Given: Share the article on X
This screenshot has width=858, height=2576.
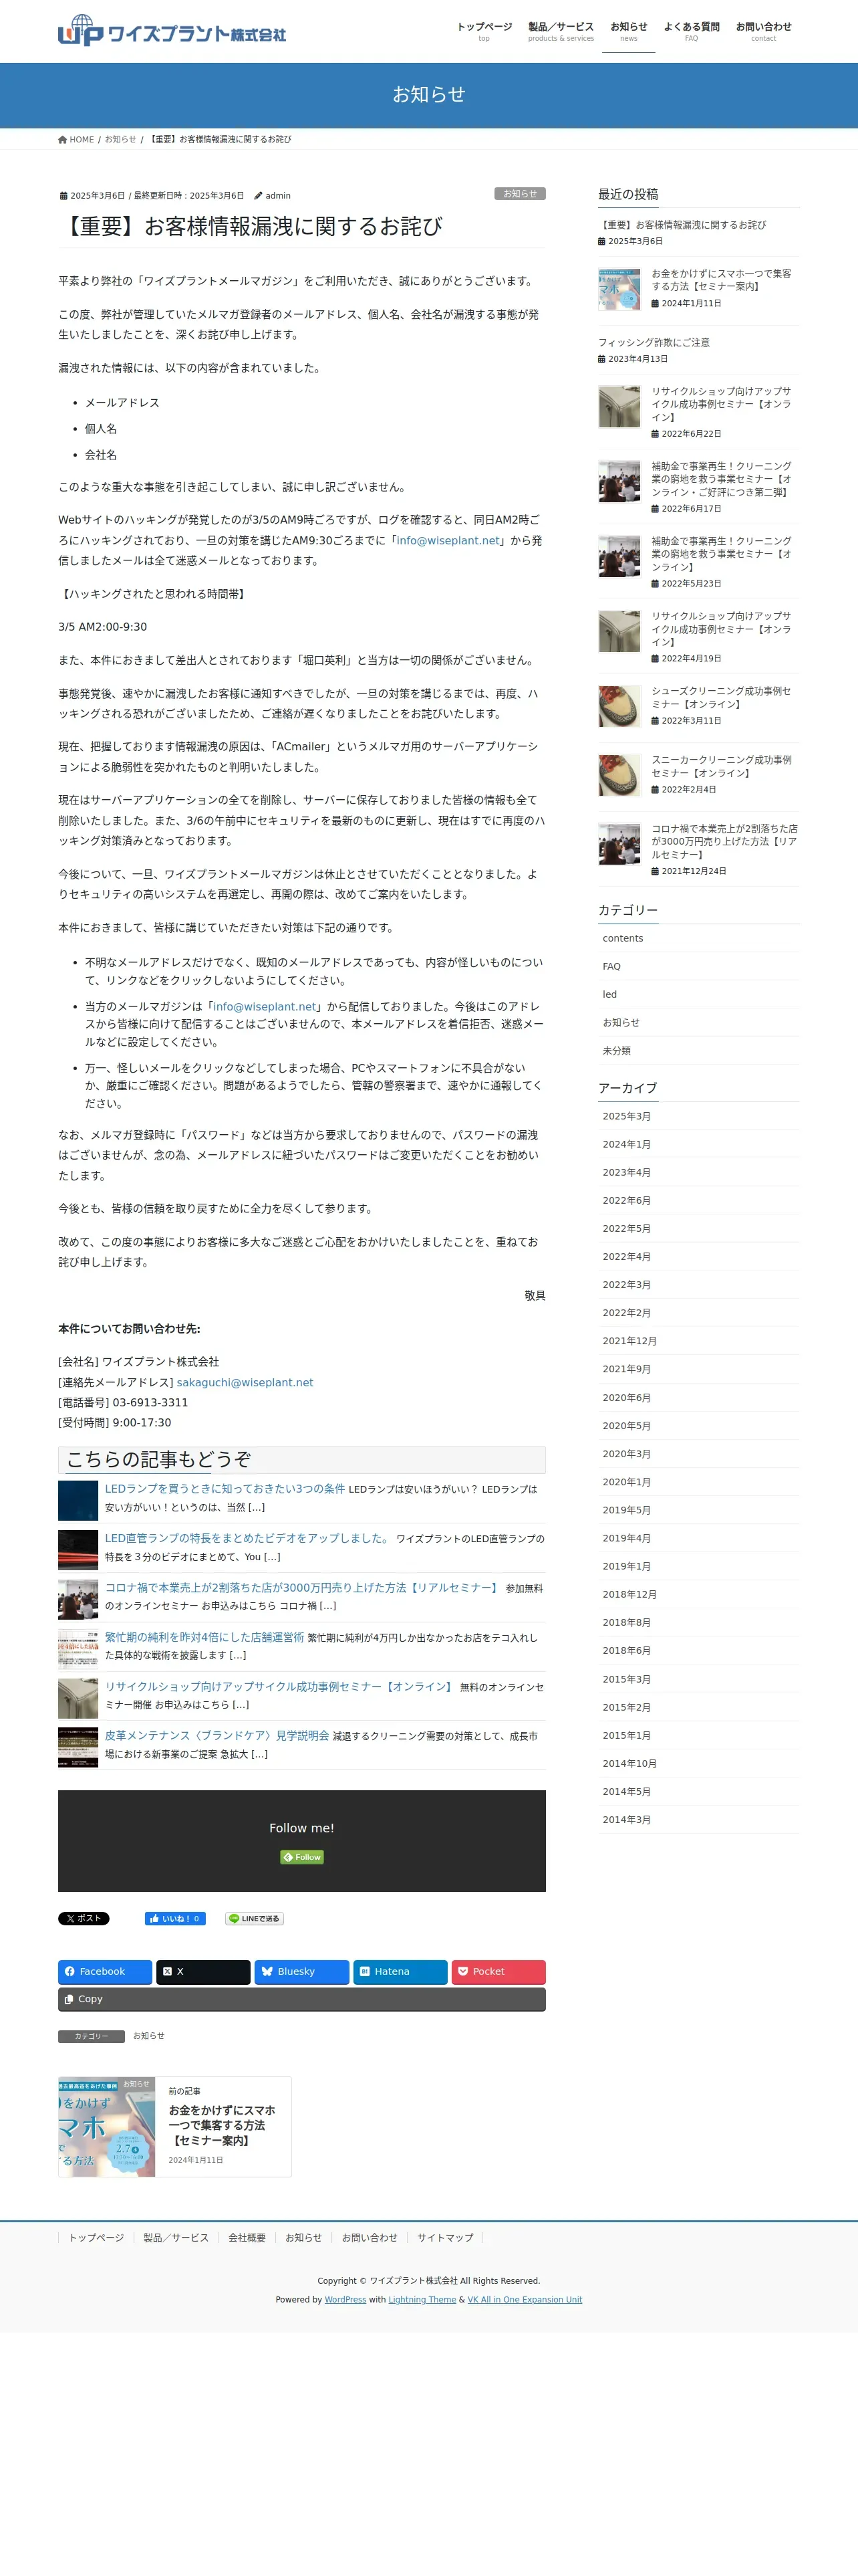Looking at the screenshot, I should 202,1971.
